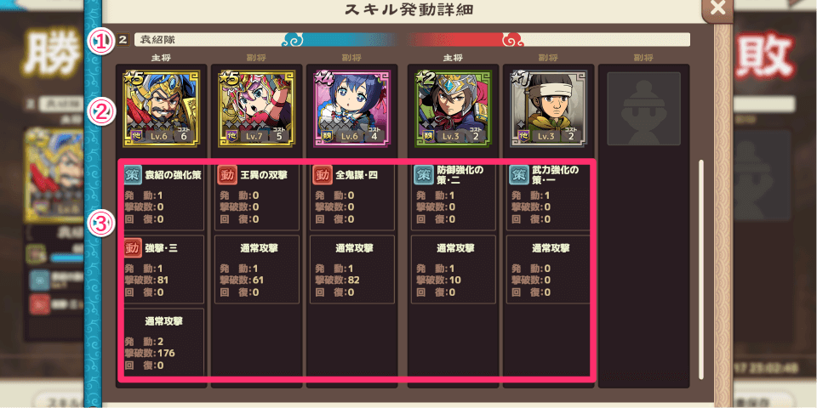Open the 通常攻撃 panel with 撃破数 82
The height and width of the screenshot is (408, 817).
pyautogui.click(x=352, y=269)
